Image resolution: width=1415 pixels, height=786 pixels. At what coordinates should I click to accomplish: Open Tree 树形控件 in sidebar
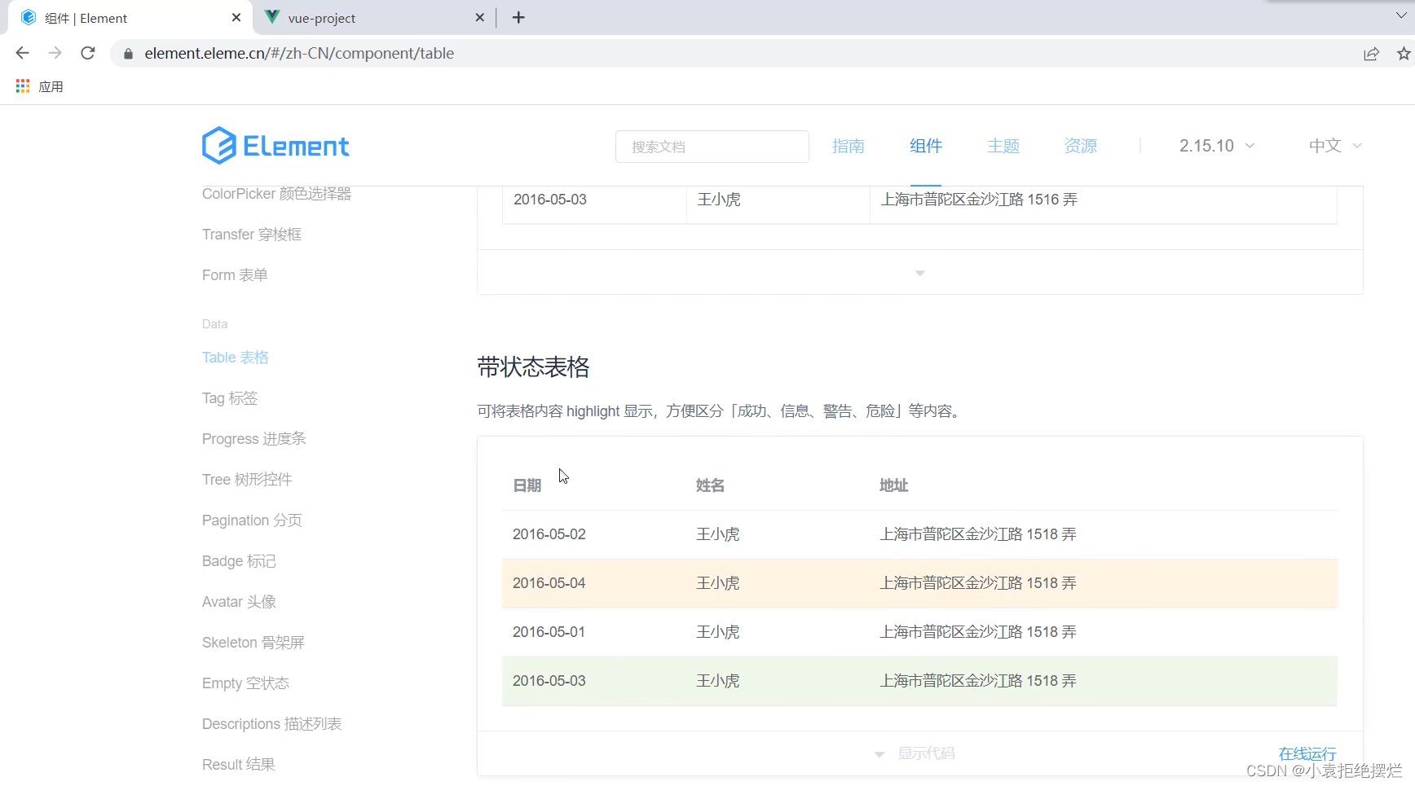(x=246, y=480)
